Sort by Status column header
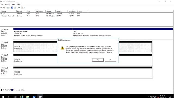174x98 pixels. point(51,11)
